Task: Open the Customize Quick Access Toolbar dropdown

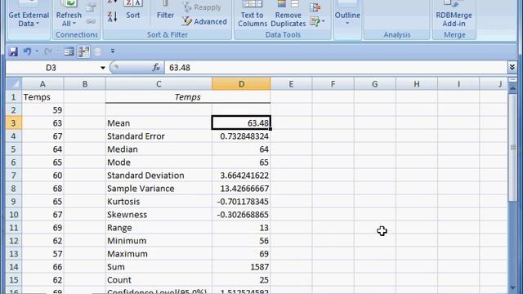Action: click(113, 51)
